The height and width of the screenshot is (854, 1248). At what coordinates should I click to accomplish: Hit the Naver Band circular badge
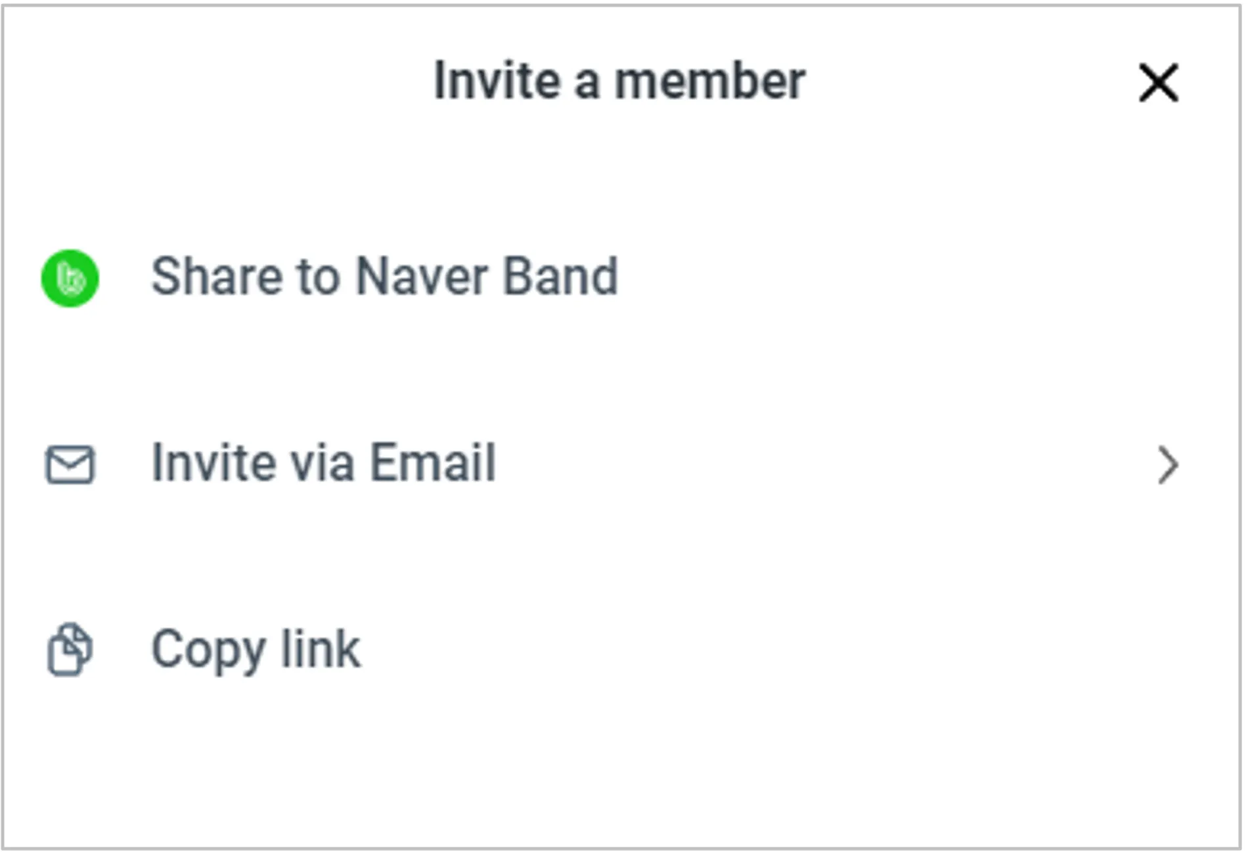pos(70,278)
